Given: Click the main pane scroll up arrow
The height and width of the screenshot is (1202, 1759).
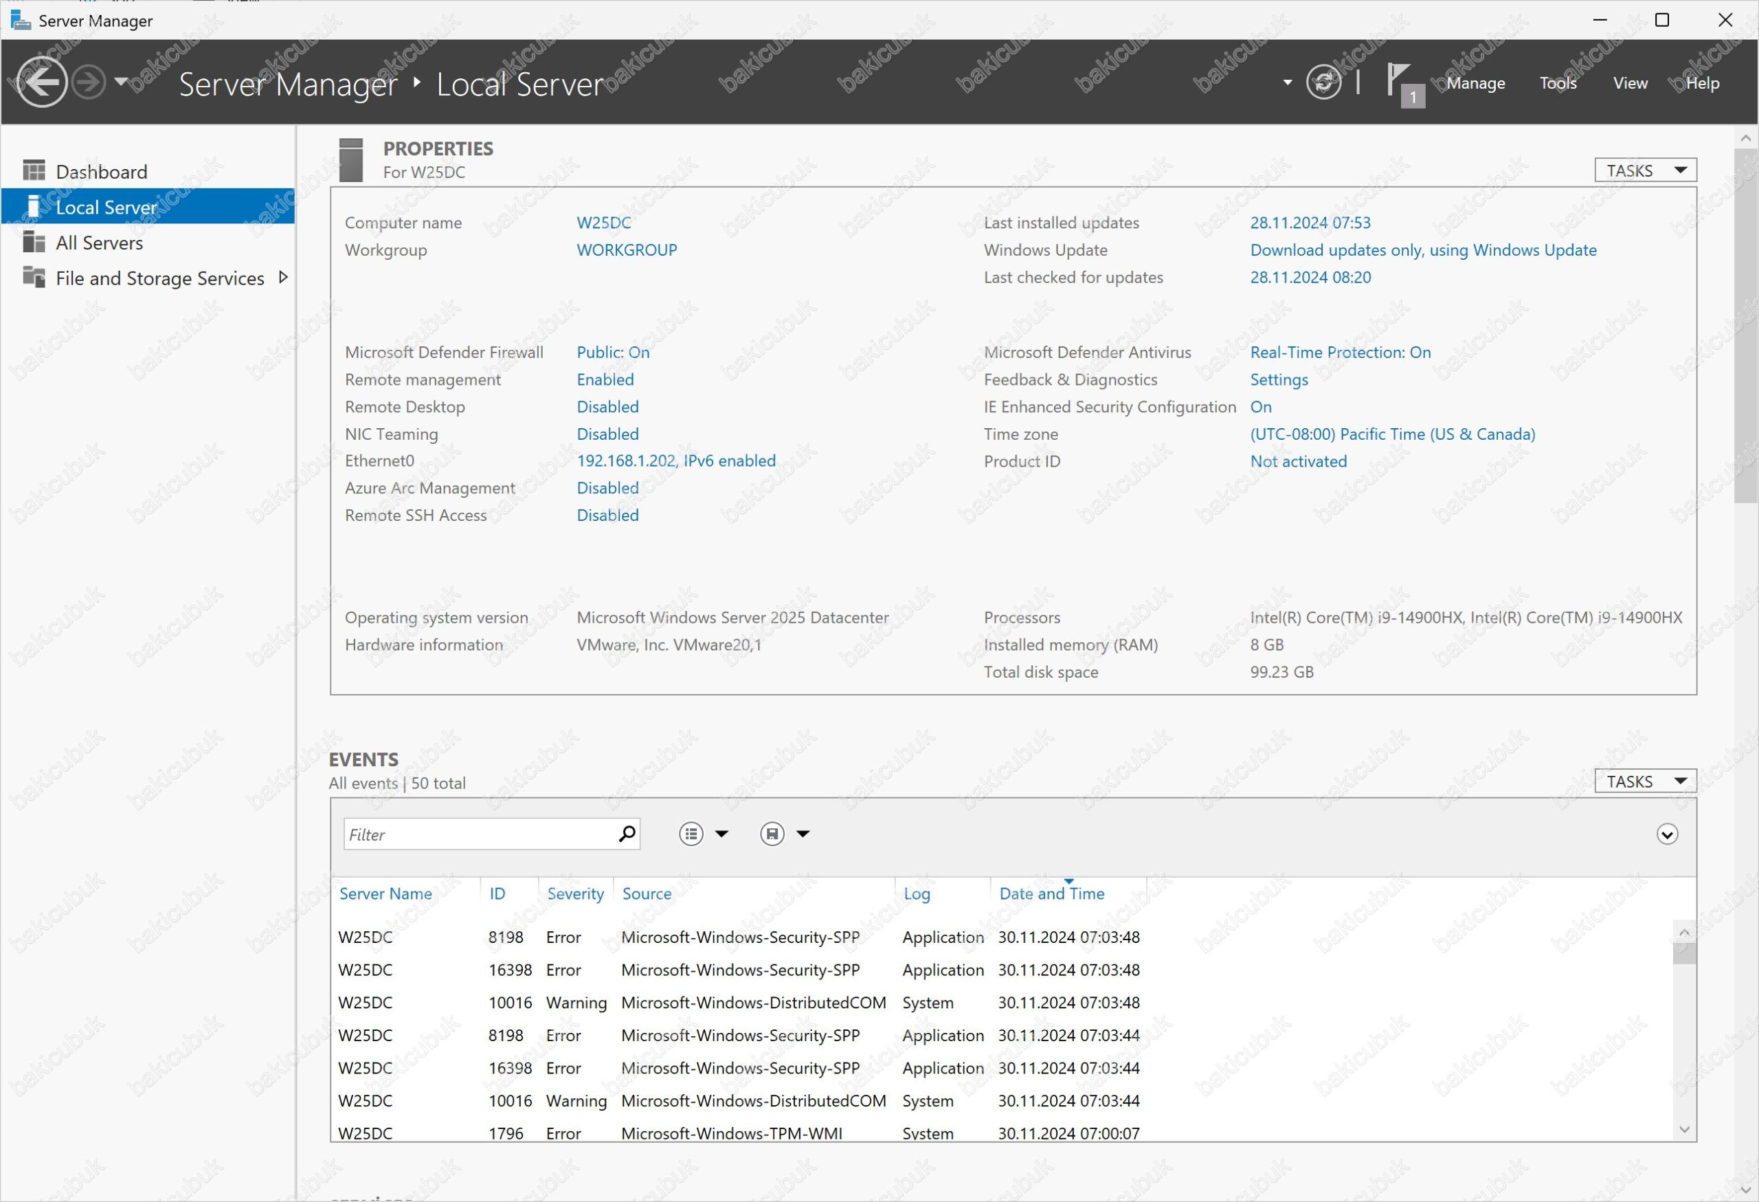Looking at the screenshot, I should 1745,137.
